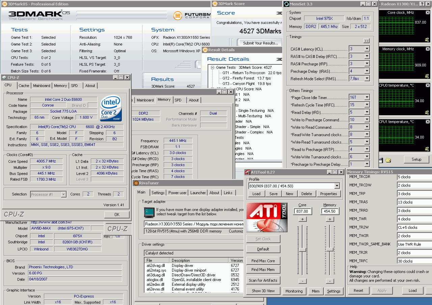Click the MEM_TRAS field showing 13 clocks
Viewport: 432px width, 305px height.
click(x=414, y=202)
